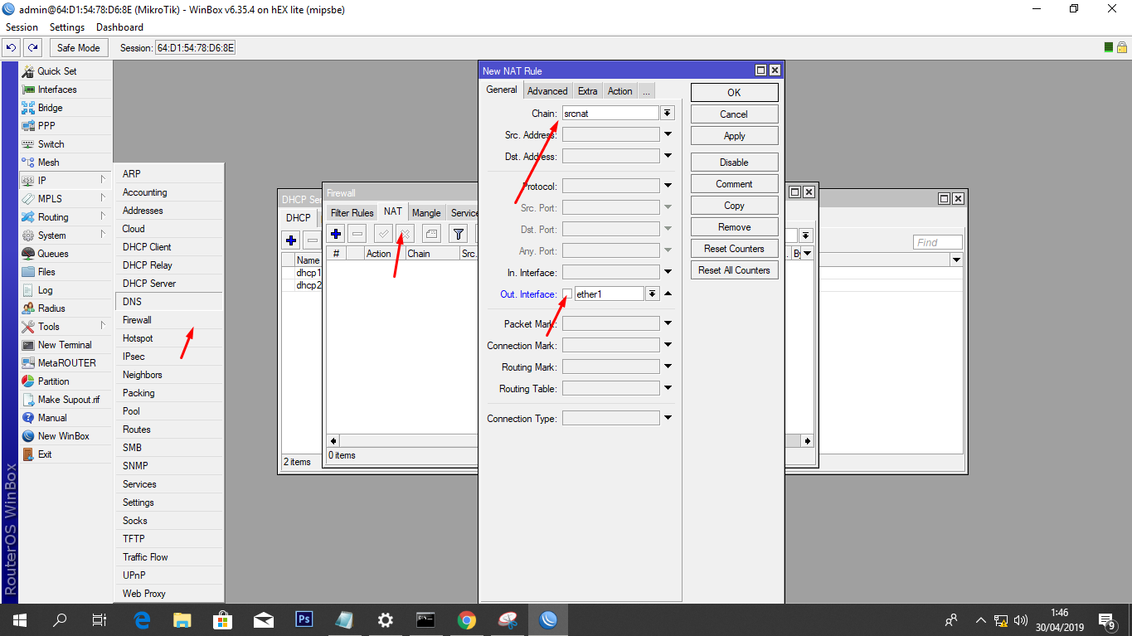This screenshot has width=1132, height=636.
Task: Click the Chain input field
Action: 610,113
